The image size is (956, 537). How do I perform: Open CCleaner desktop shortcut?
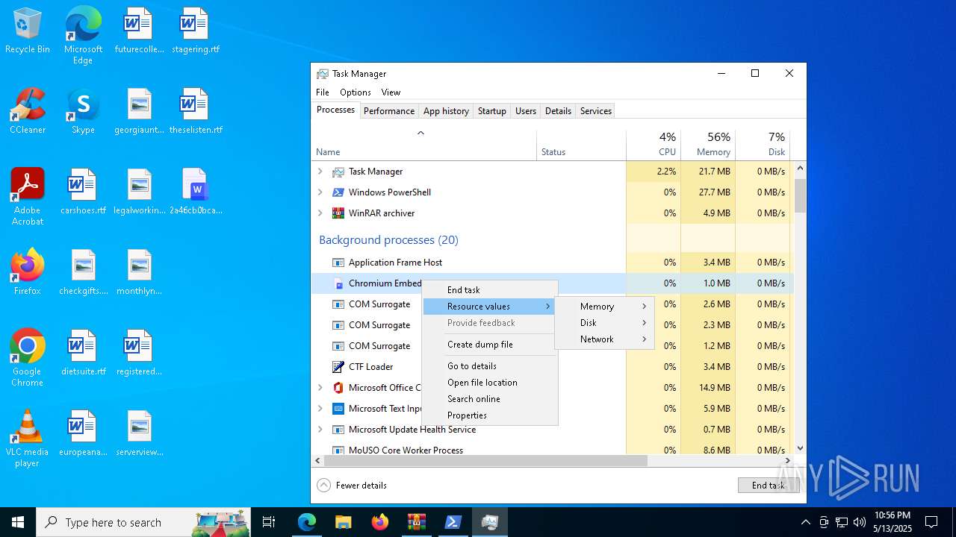pyautogui.click(x=28, y=112)
